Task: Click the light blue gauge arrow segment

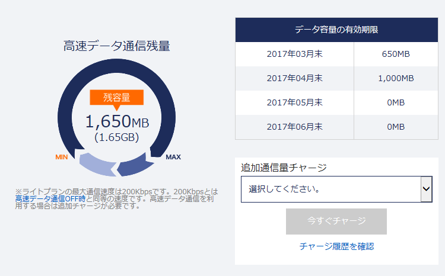Action: (x=97, y=164)
